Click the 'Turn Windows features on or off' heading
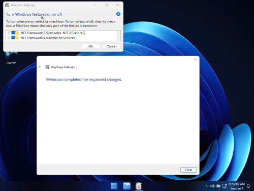 pyautogui.click(x=34, y=14)
